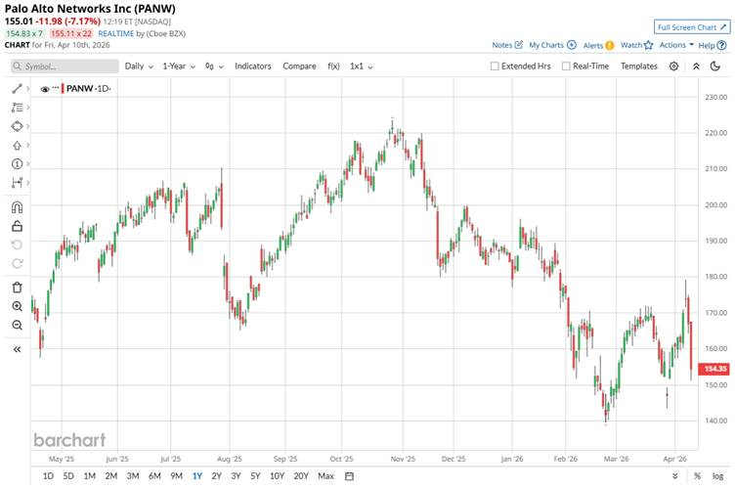This screenshot has width=735, height=489.
Task: Click the lock drawings icon
Action: pyautogui.click(x=17, y=226)
